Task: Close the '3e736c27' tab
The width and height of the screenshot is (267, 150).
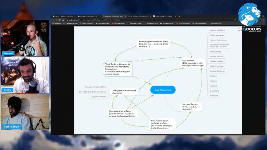Action: (x=150, y=16)
